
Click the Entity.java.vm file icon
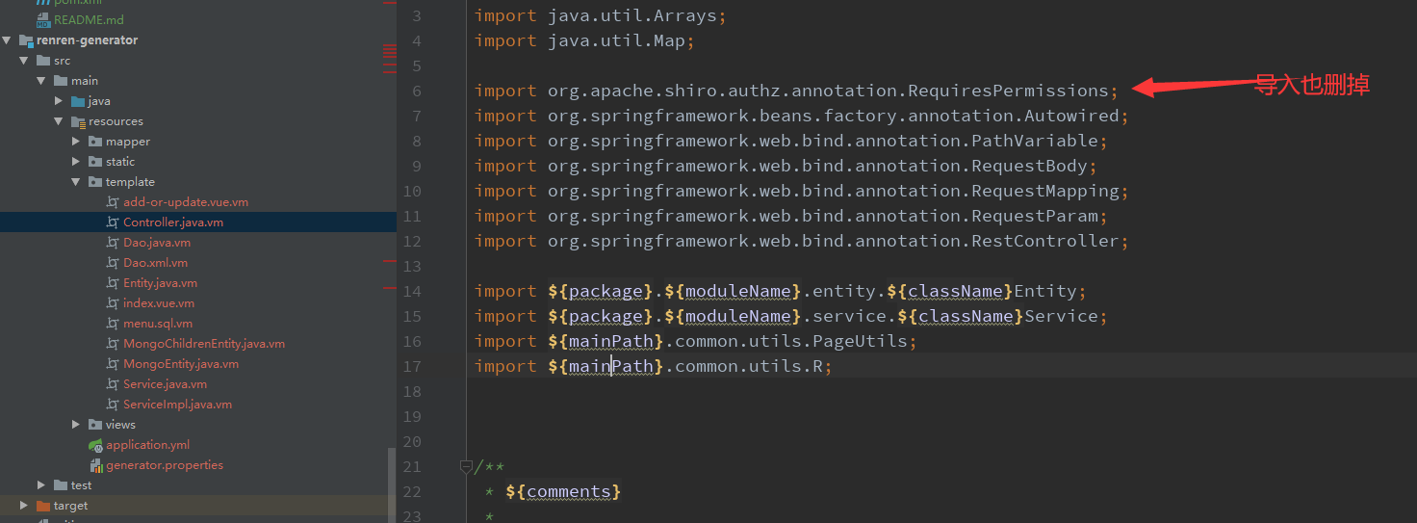pyautogui.click(x=113, y=283)
